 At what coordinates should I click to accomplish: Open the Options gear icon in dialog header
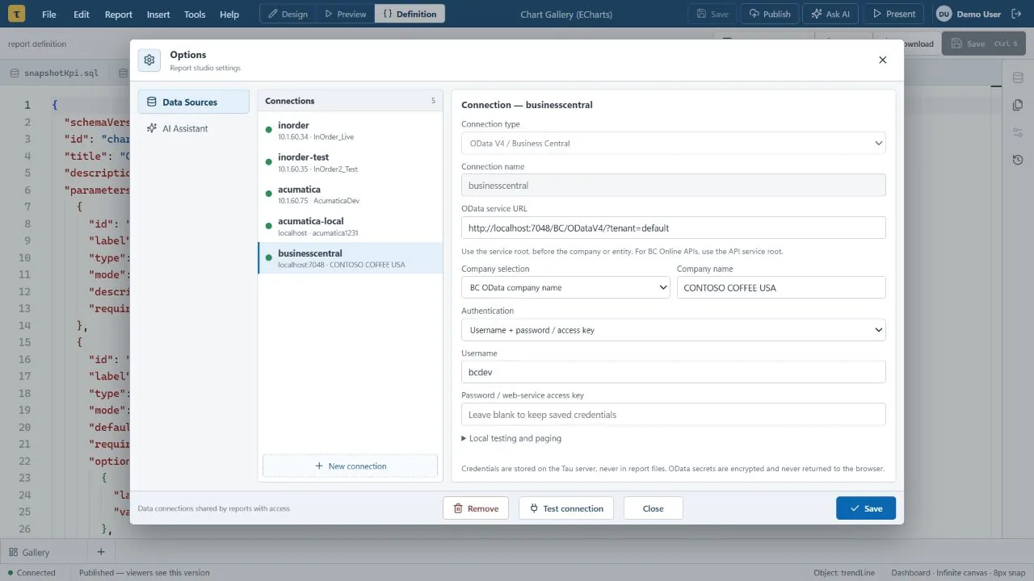click(149, 61)
